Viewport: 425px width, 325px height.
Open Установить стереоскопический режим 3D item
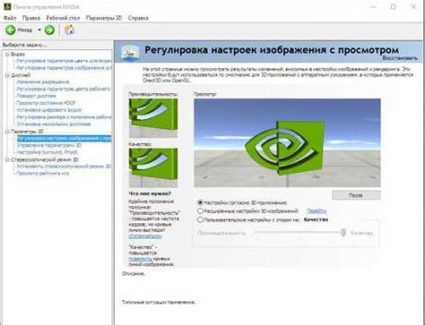(x=64, y=167)
